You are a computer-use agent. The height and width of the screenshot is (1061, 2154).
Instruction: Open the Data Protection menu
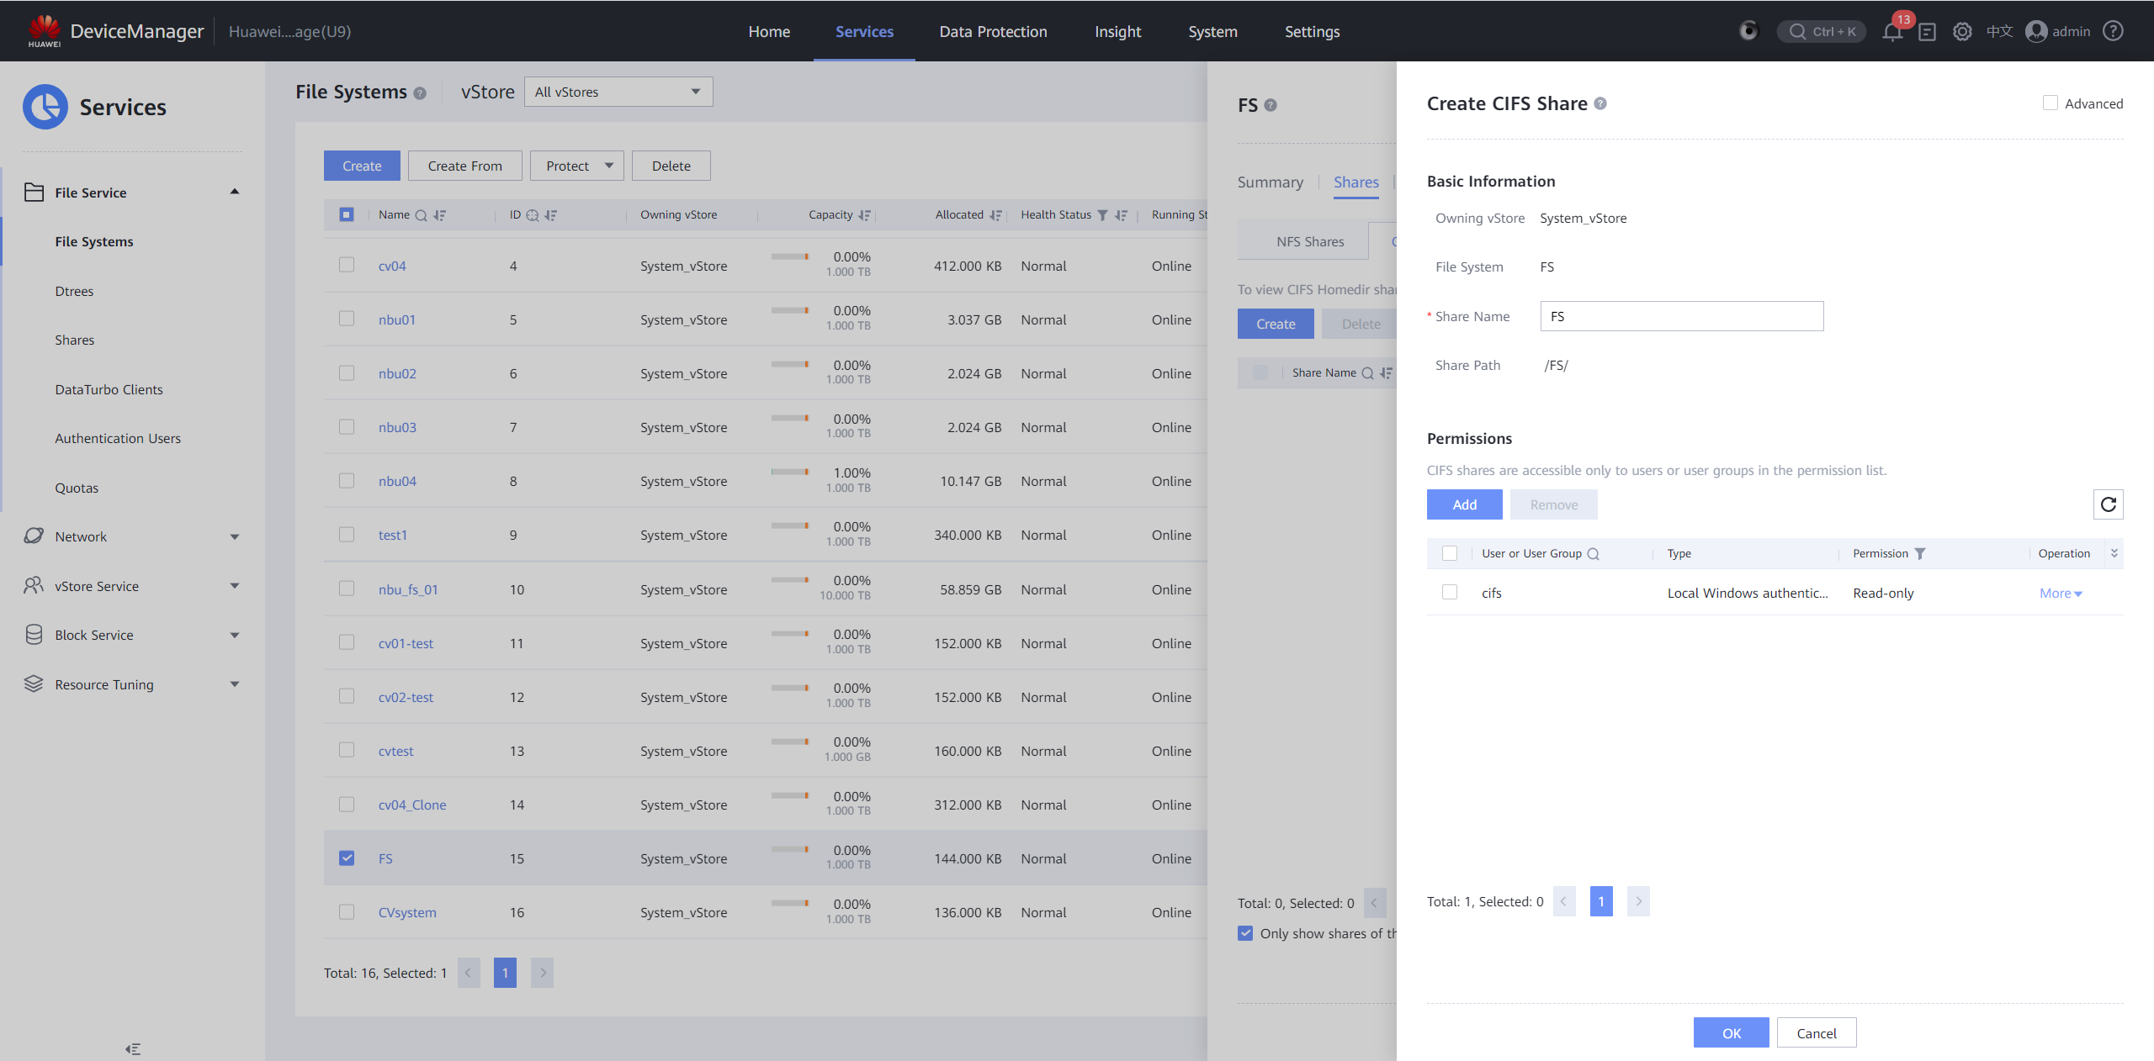pyautogui.click(x=993, y=32)
